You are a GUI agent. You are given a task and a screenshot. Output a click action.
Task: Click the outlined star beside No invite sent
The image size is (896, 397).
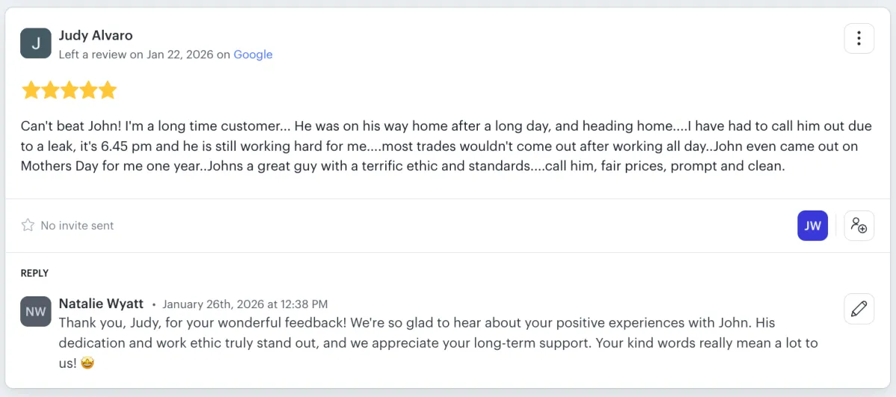pos(28,225)
